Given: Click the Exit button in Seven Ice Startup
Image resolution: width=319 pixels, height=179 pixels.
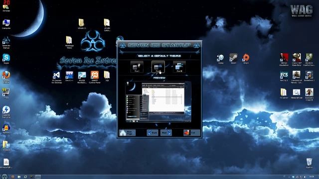Looking at the screenshot, I should pyautogui.click(x=191, y=133).
